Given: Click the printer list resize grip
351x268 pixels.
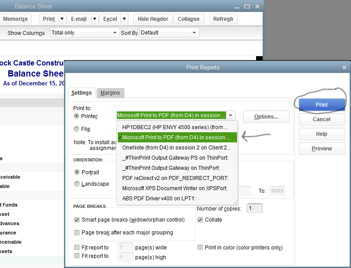Looking at the screenshot, I should pos(235,202).
